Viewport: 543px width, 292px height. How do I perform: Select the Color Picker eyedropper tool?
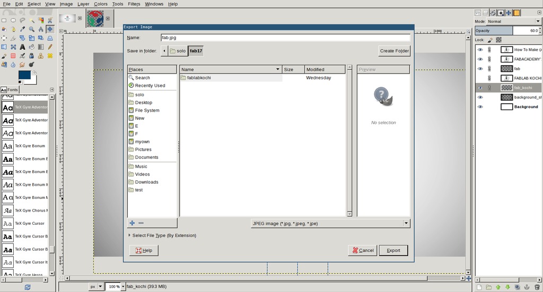coord(22,30)
